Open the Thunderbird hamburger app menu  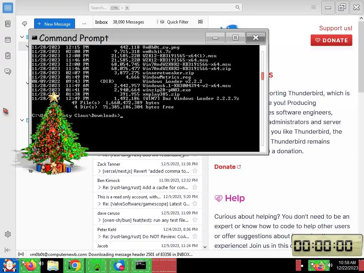click(x=314, y=7)
